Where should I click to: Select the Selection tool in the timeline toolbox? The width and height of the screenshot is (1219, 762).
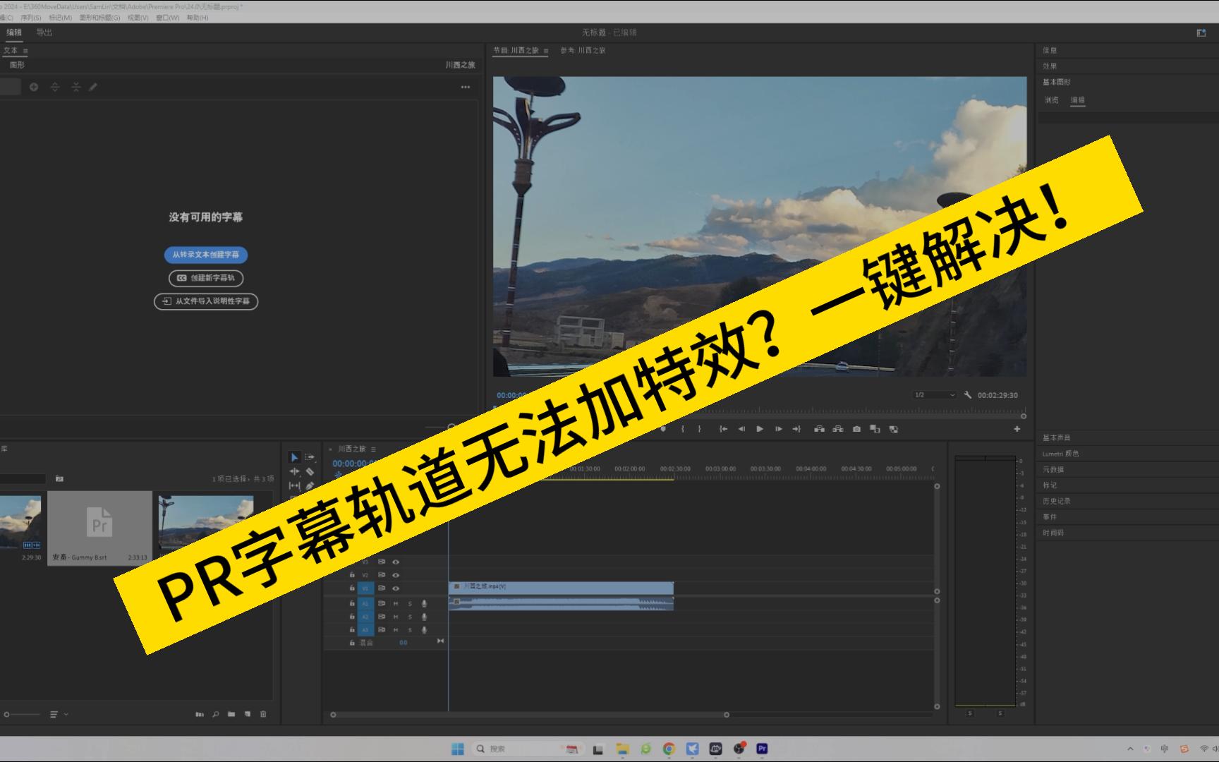pyautogui.click(x=294, y=457)
